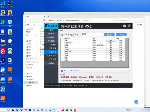The image size is (150, 112).
Task: Expand 网络 node in Explorer tree
Action: click(x=25, y=86)
